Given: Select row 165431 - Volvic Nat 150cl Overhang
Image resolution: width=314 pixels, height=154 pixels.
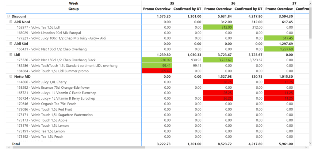Looking at the screenshot, I should pyautogui.click(x=74, y=49).
